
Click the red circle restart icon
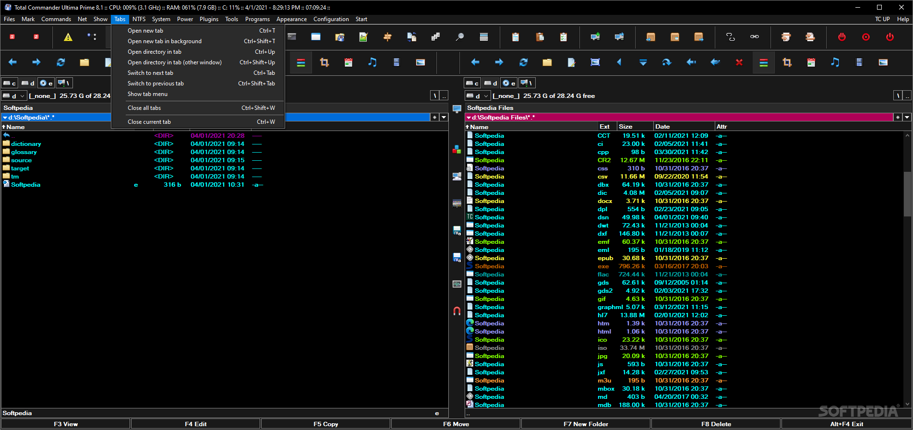(866, 37)
